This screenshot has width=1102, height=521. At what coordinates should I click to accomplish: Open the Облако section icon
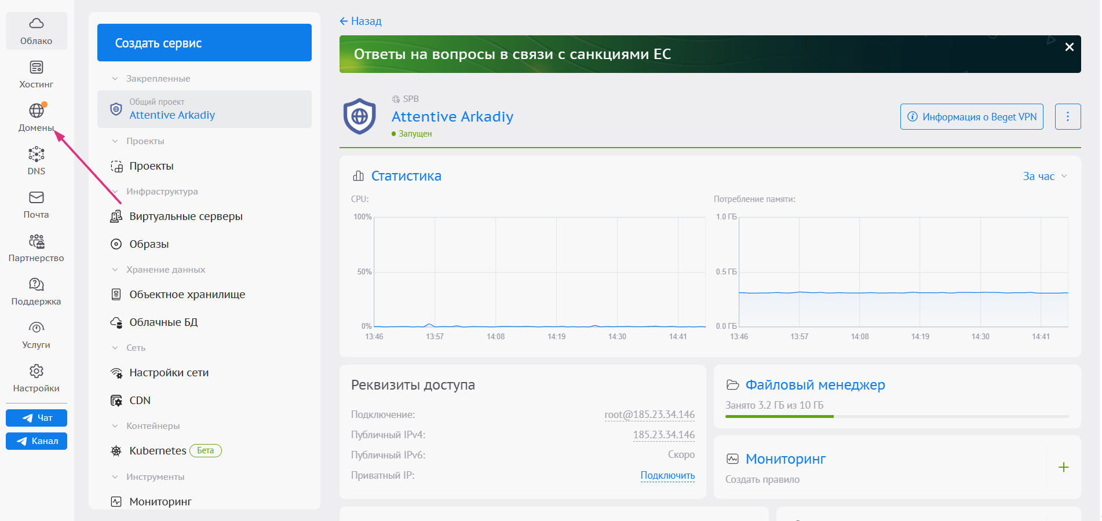tap(37, 24)
